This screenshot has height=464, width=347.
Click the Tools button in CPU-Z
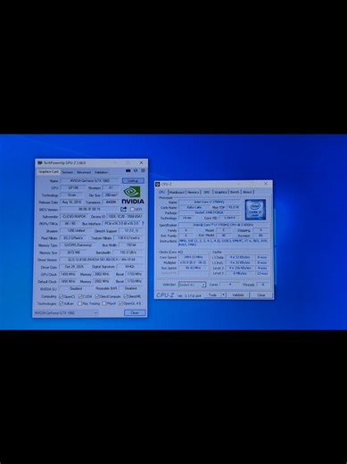212,294
